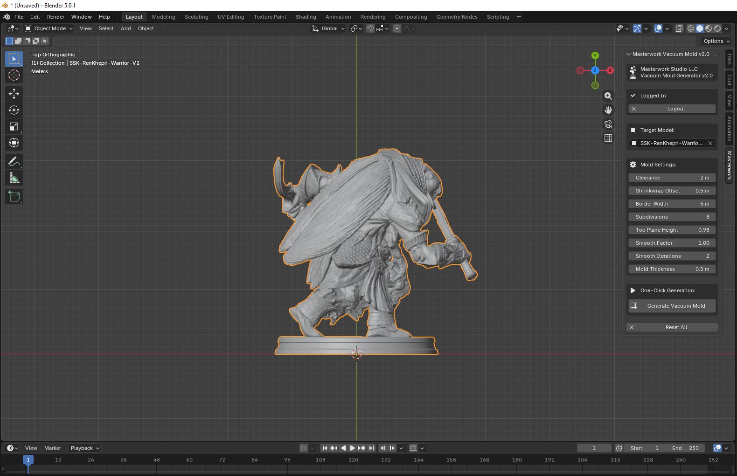Toggle viewport gizmos display

[637, 28]
